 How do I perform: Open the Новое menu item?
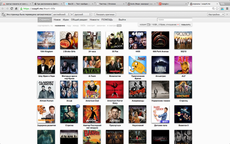pyautogui.click(x=57, y=20)
